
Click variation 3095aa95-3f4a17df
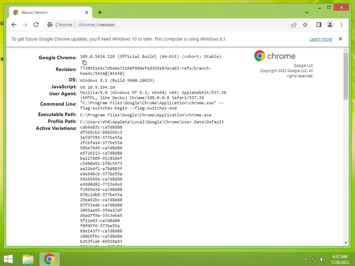(x=101, y=210)
